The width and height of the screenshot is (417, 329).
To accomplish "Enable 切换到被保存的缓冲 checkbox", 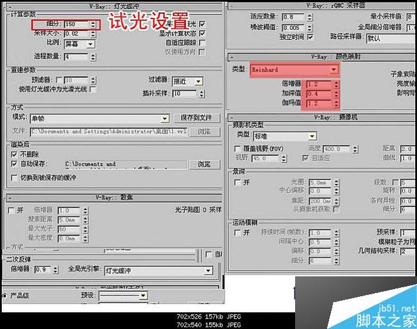I will pyautogui.click(x=14, y=177).
